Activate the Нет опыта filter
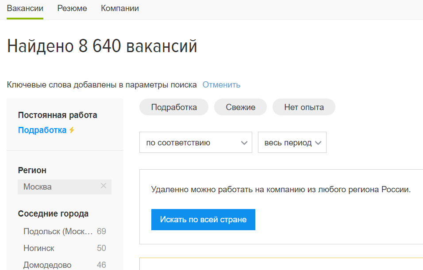The width and height of the screenshot is (423, 270). 304,106
